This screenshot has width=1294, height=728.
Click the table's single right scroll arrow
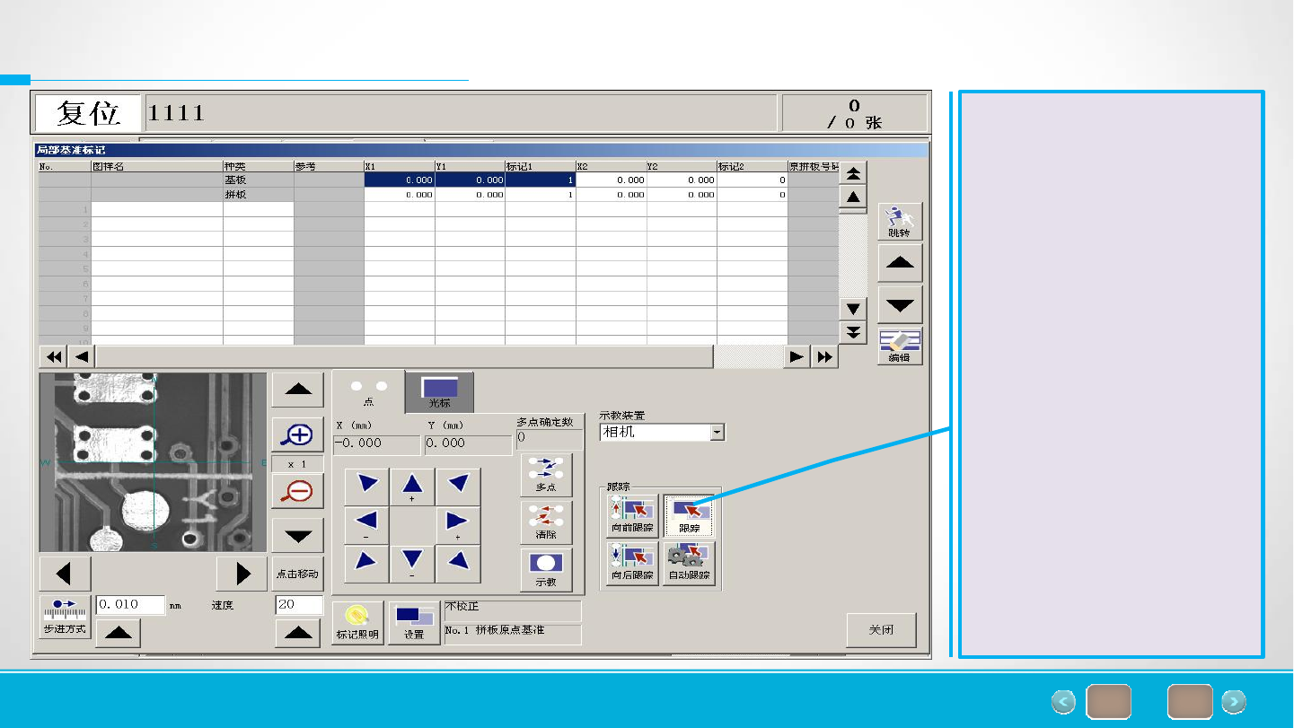pos(797,356)
